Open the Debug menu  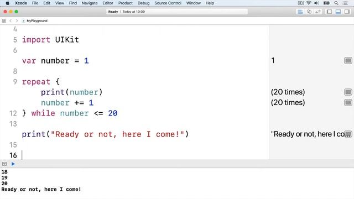click(x=144, y=3)
